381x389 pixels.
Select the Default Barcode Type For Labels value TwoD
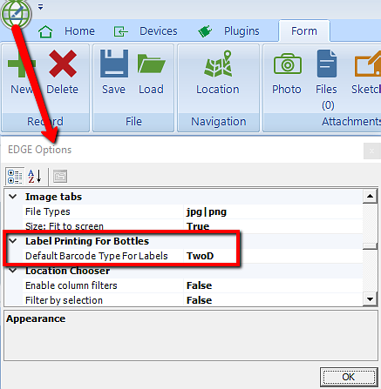200,256
